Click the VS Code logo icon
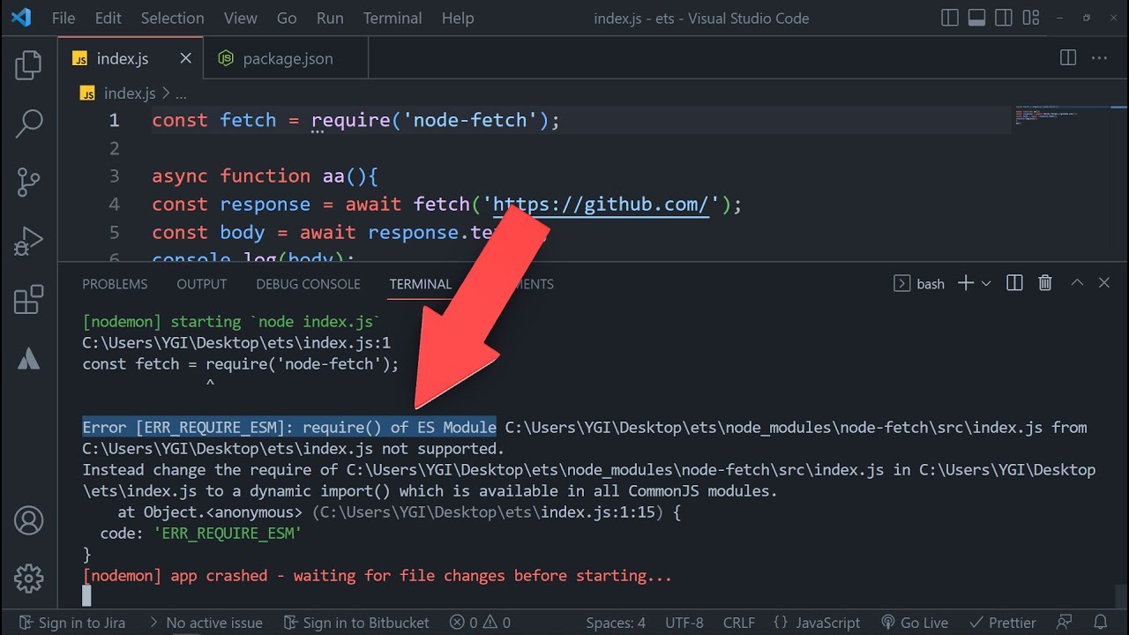The height and width of the screenshot is (635, 1129). click(x=21, y=18)
